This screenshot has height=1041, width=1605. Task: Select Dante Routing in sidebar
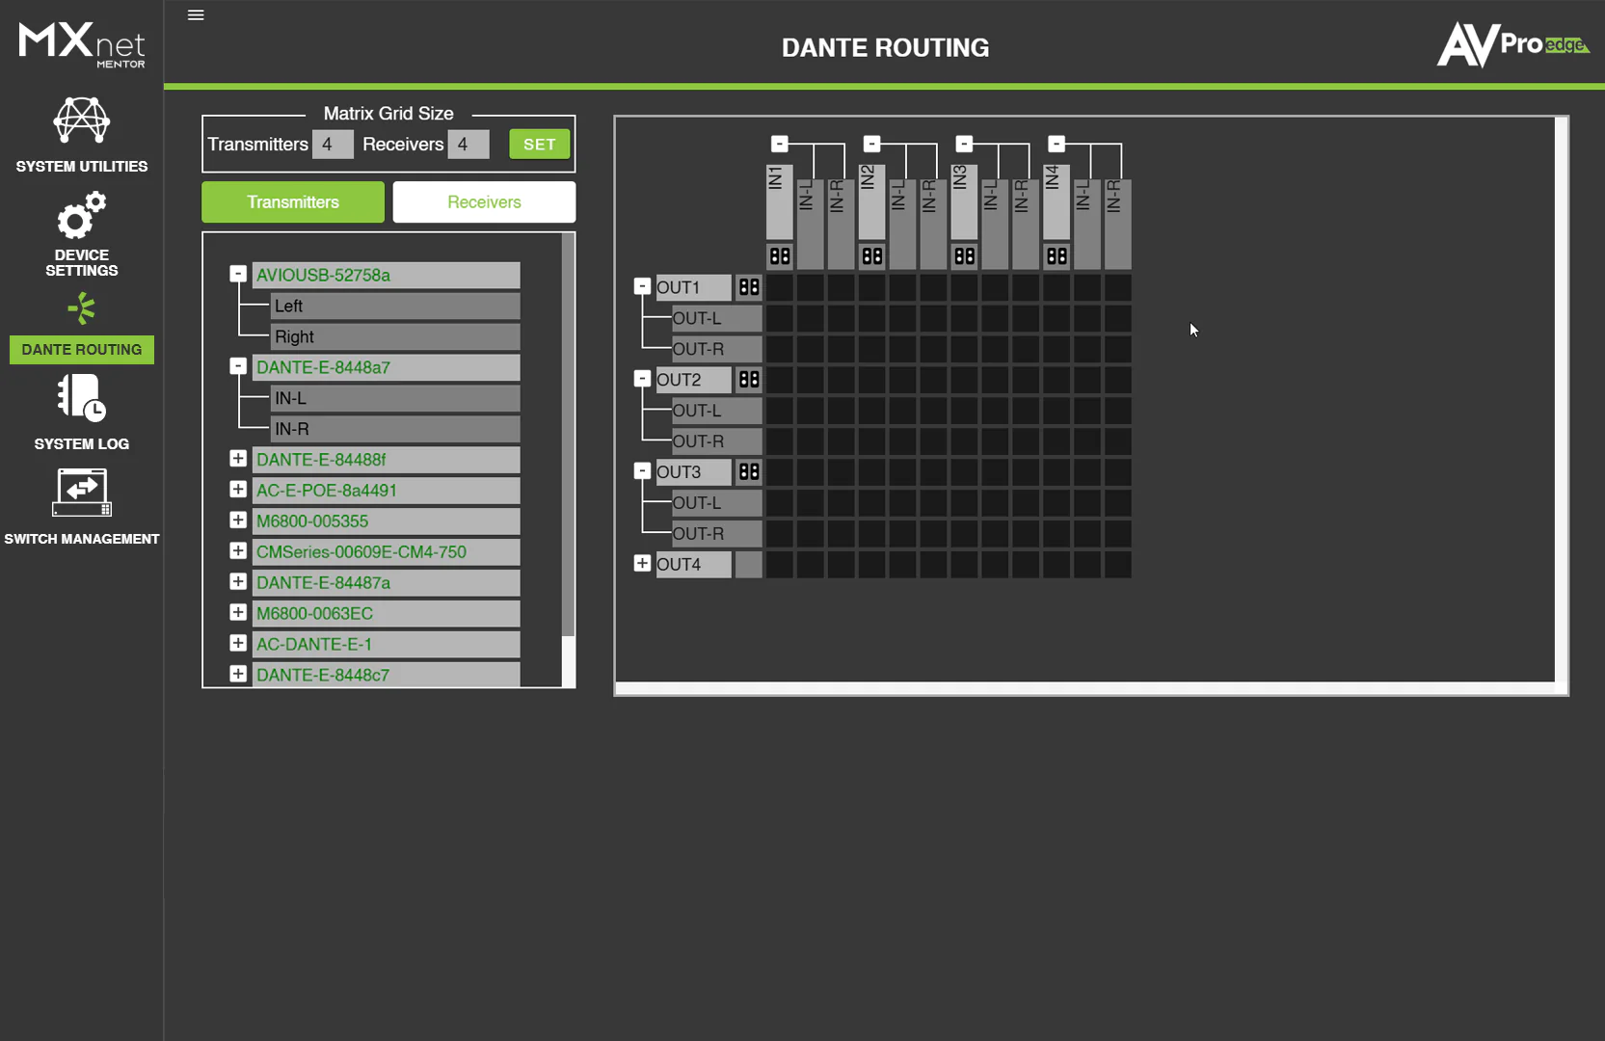(x=82, y=350)
